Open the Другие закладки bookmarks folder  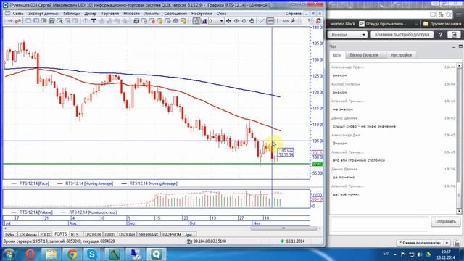(442, 24)
